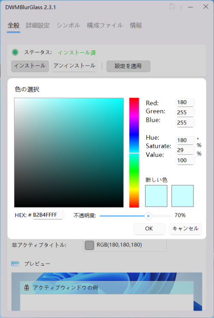Click the preview section icon

point(15,264)
